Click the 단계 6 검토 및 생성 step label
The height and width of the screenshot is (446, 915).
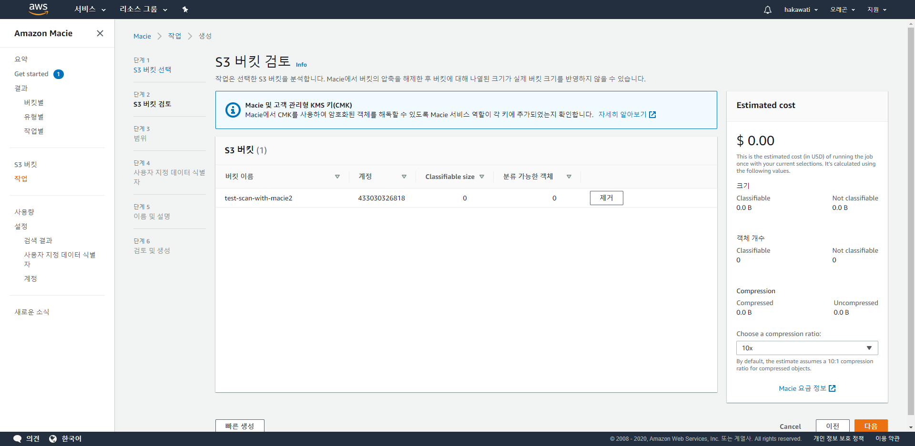point(152,246)
